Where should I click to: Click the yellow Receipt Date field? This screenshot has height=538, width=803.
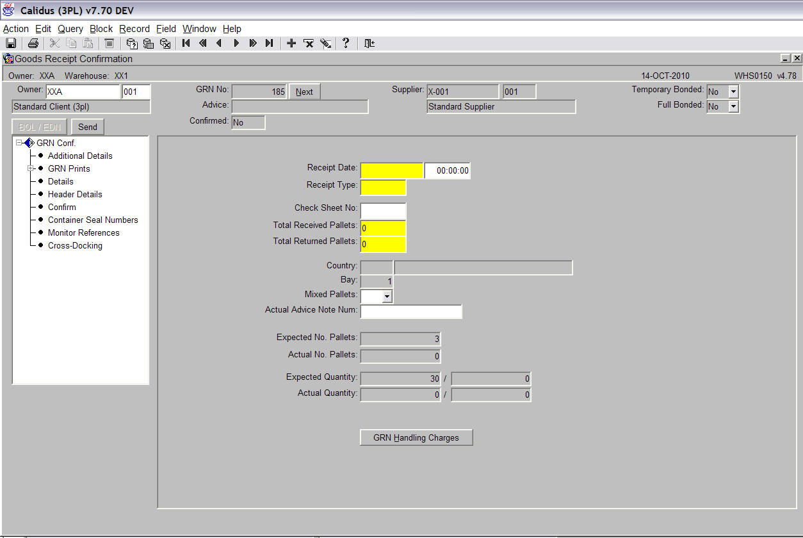pyautogui.click(x=392, y=170)
